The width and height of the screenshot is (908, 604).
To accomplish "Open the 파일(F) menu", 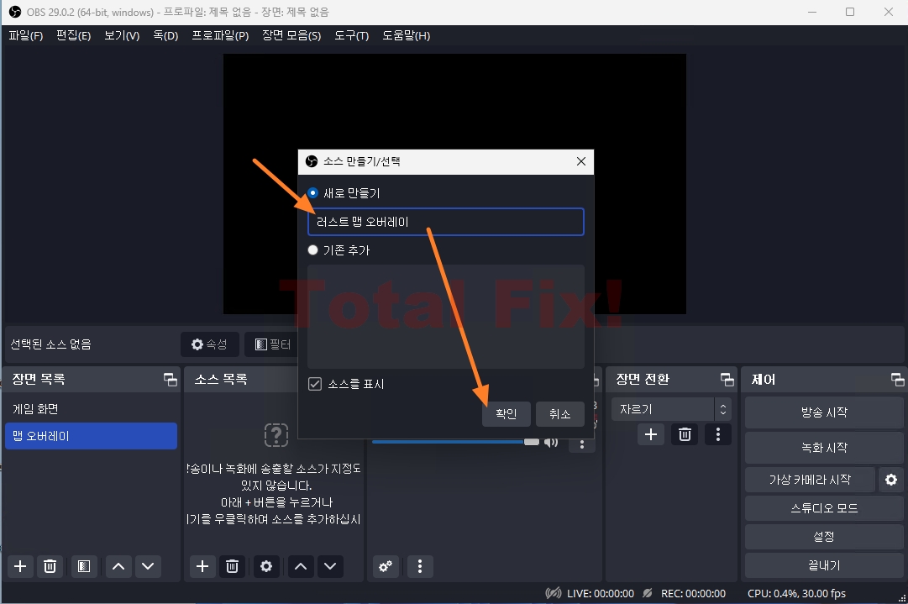I will click(x=25, y=36).
